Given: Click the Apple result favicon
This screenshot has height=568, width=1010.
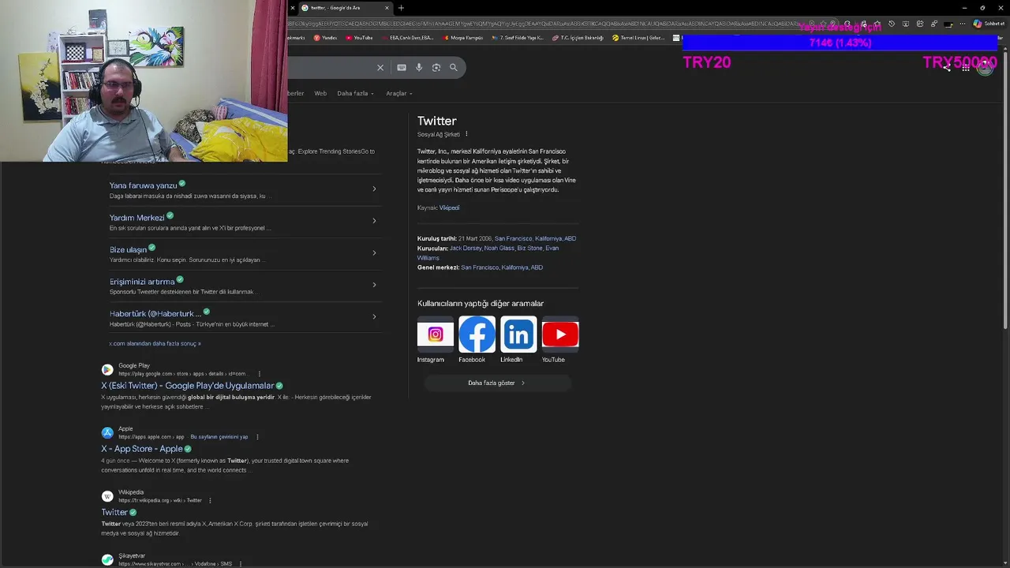Looking at the screenshot, I should (x=107, y=432).
